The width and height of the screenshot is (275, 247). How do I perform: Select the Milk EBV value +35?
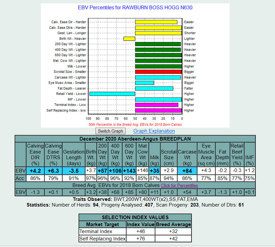154,170
